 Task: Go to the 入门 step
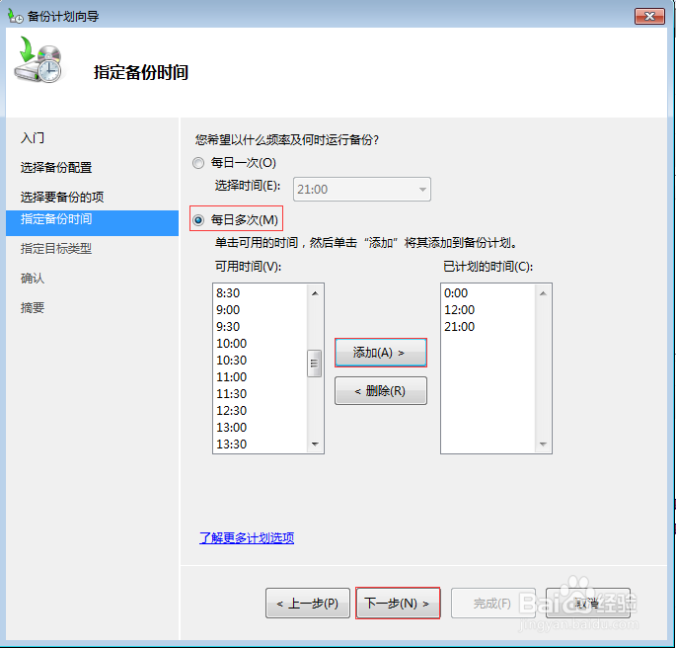[33, 138]
